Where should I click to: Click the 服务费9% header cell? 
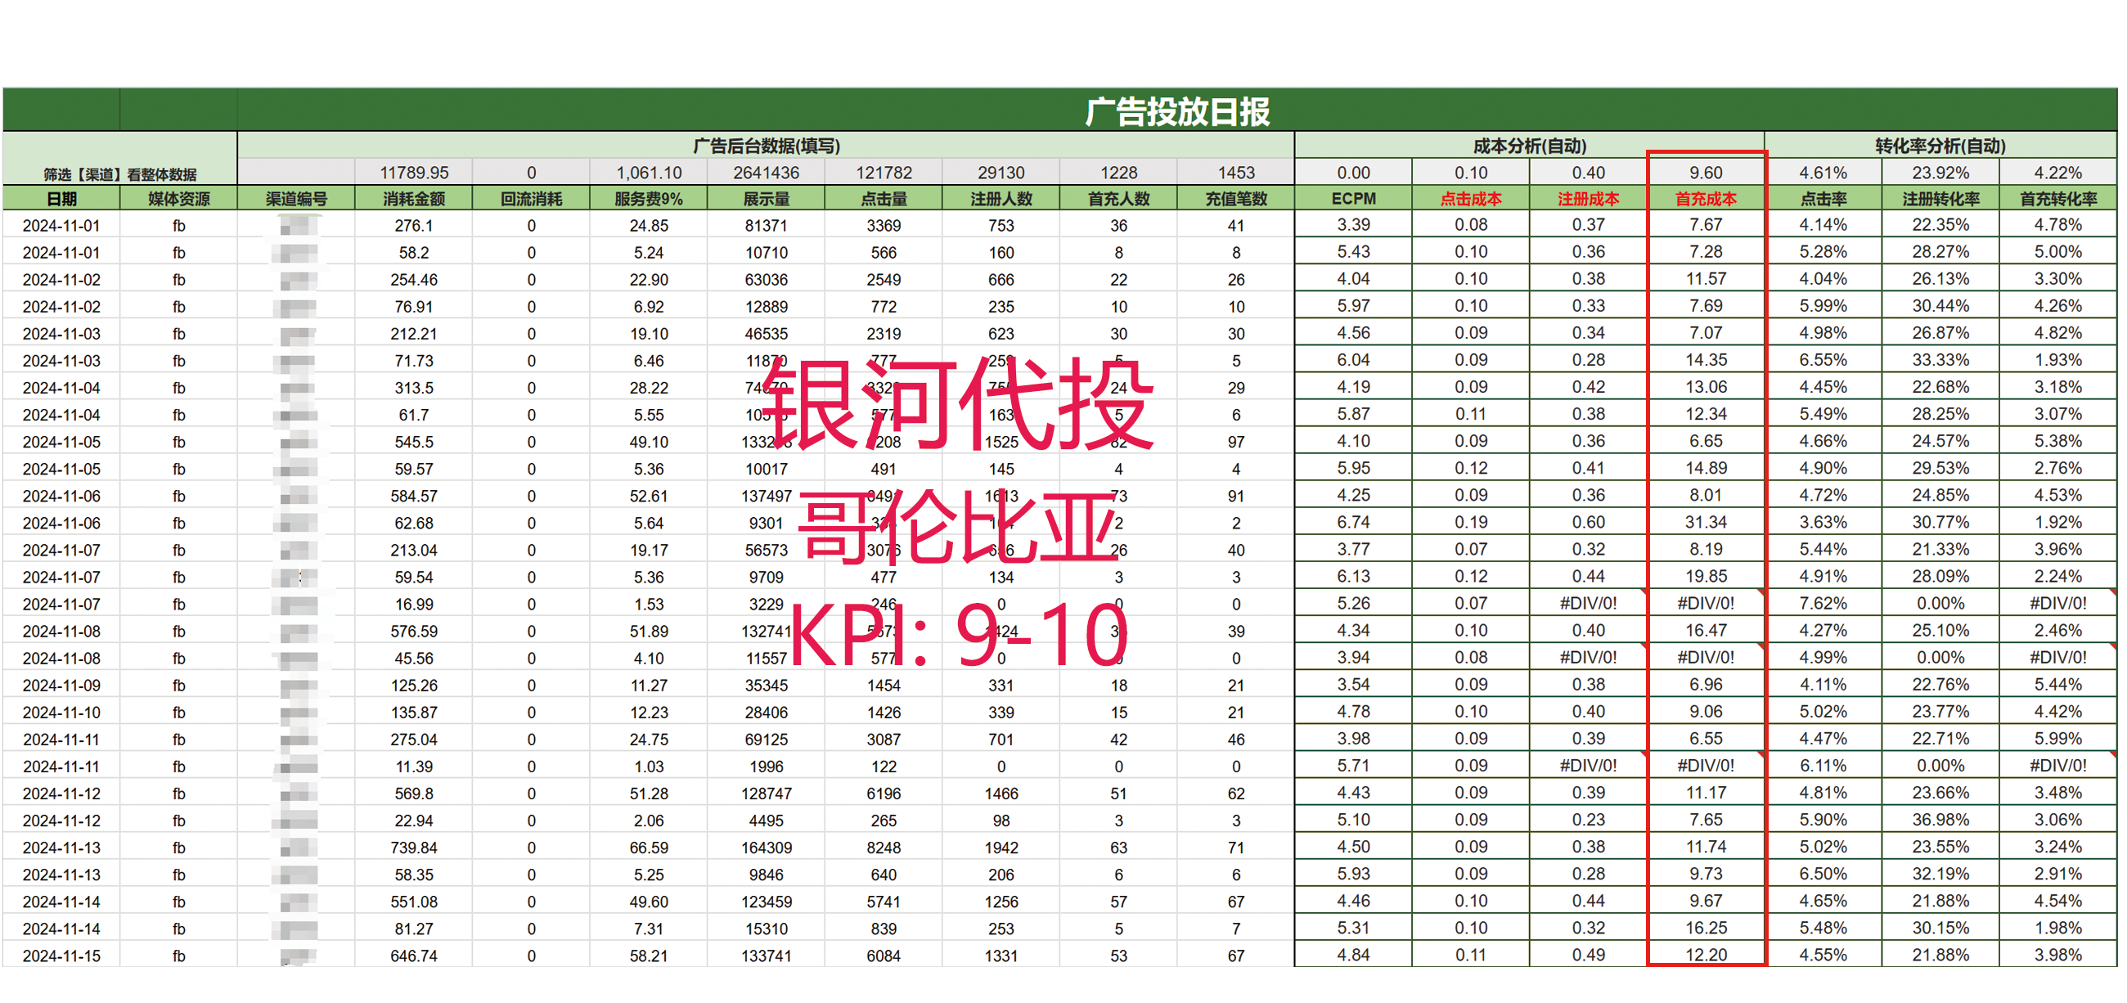648,199
